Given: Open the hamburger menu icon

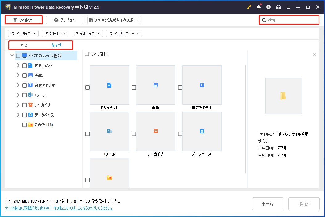Looking at the screenshot, I should 288,7.
